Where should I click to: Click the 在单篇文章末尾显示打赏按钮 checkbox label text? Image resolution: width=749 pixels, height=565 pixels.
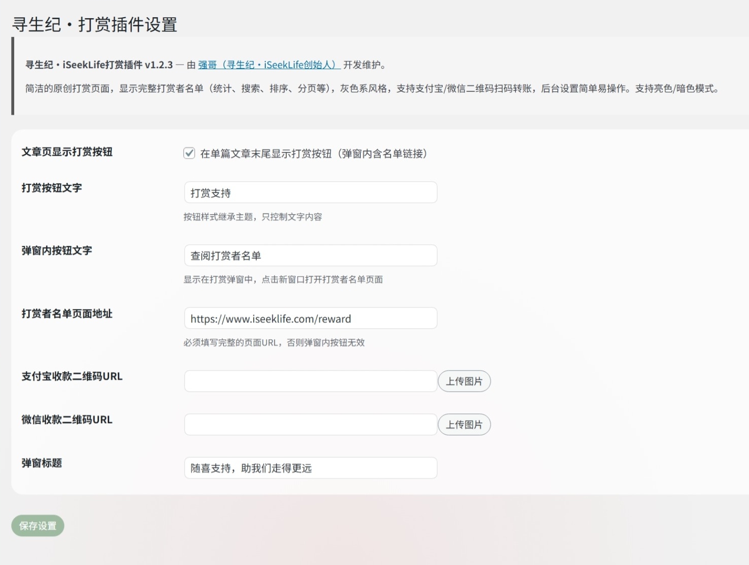tap(313, 153)
